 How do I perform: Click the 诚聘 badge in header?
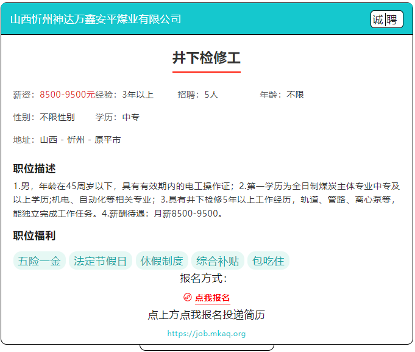(387, 20)
